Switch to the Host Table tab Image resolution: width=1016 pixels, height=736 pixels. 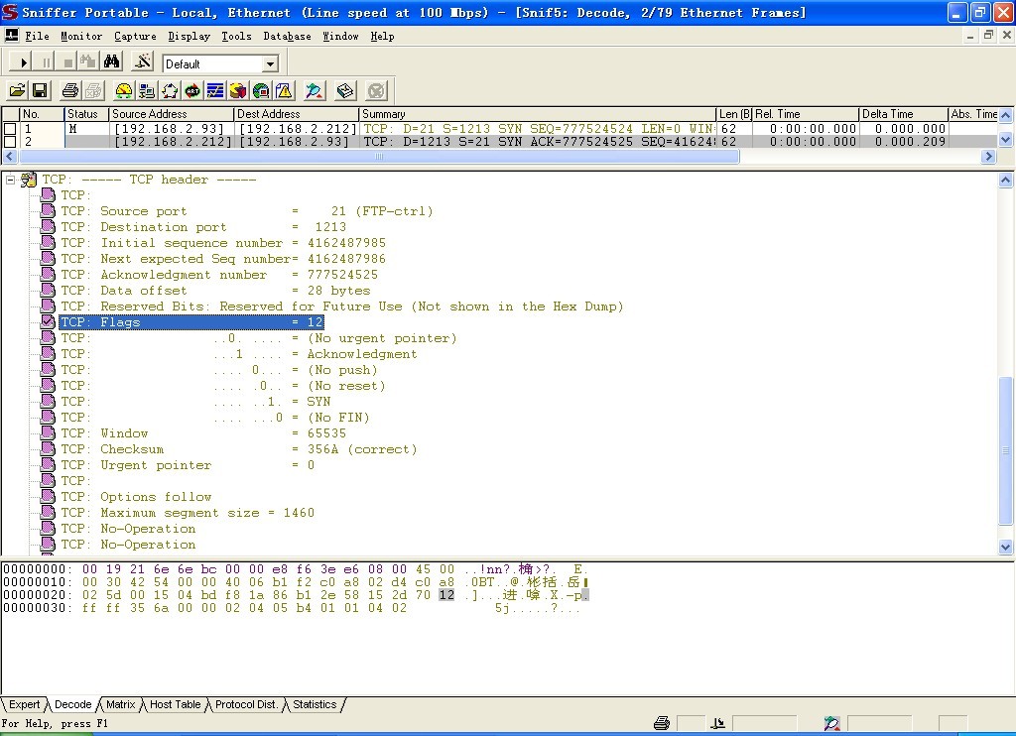pyautogui.click(x=175, y=704)
